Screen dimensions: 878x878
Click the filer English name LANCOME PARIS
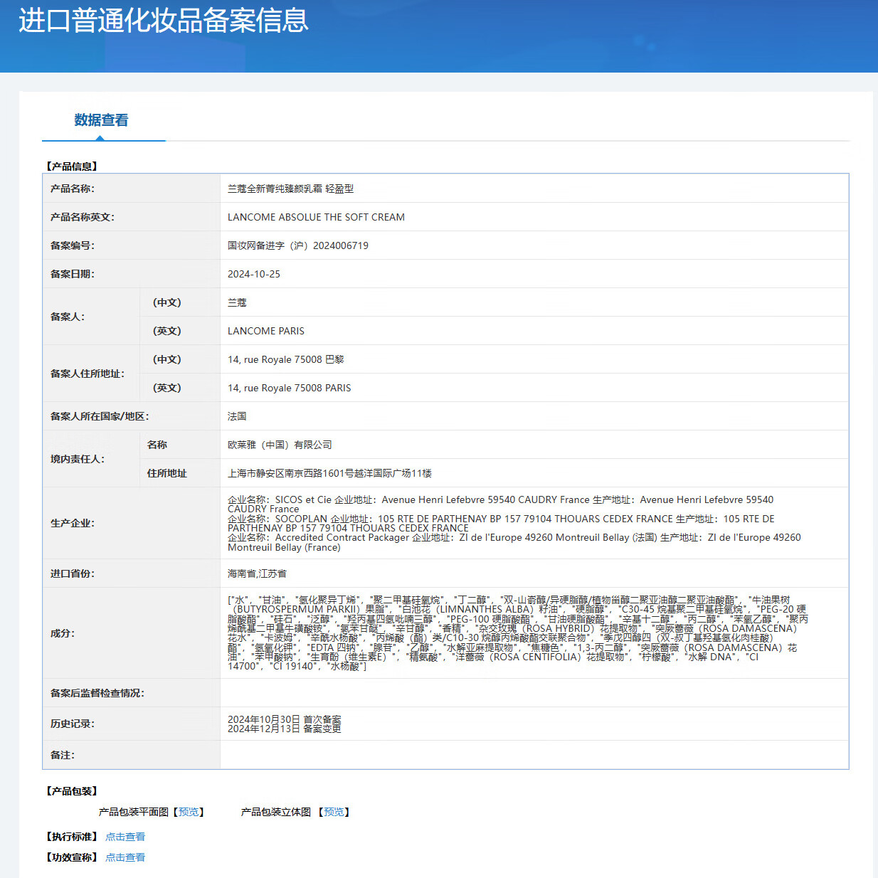(265, 331)
